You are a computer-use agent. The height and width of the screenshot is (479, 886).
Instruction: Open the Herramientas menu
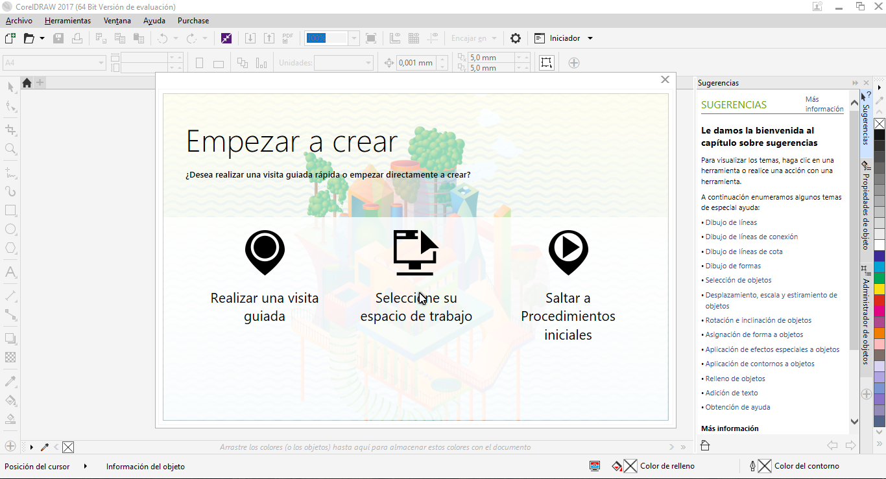click(x=68, y=21)
